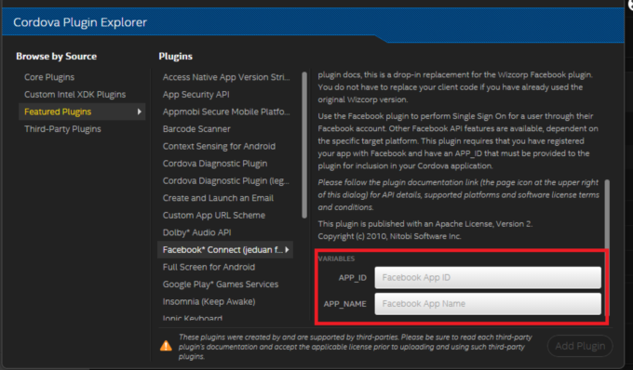Click the Add Plugin button
The height and width of the screenshot is (370, 633).
tap(580, 346)
